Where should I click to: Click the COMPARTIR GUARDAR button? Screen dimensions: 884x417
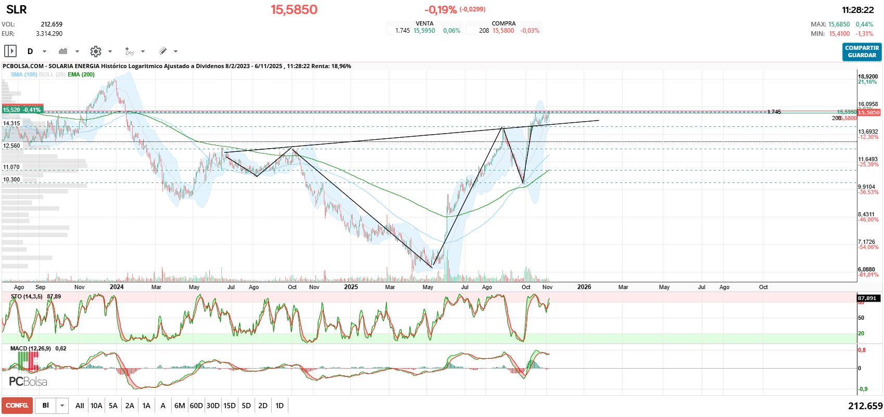click(862, 51)
